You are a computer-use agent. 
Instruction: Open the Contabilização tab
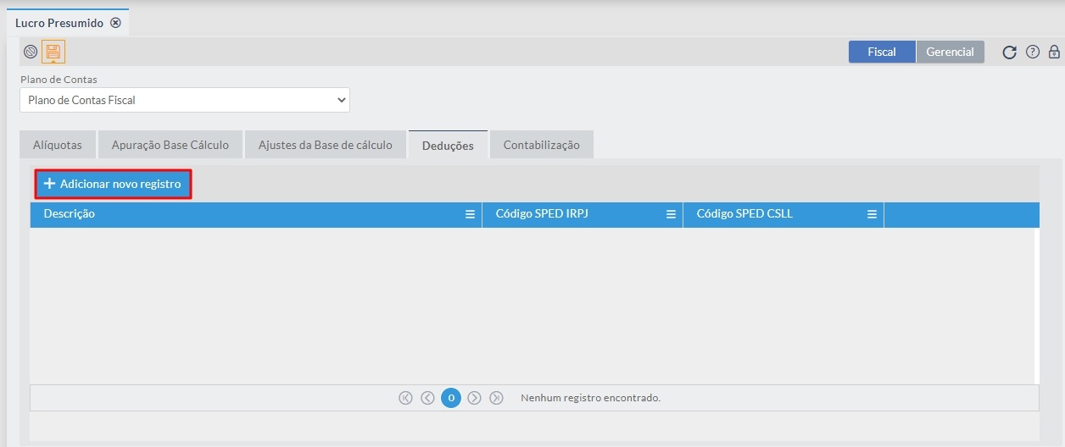click(542, 145)
